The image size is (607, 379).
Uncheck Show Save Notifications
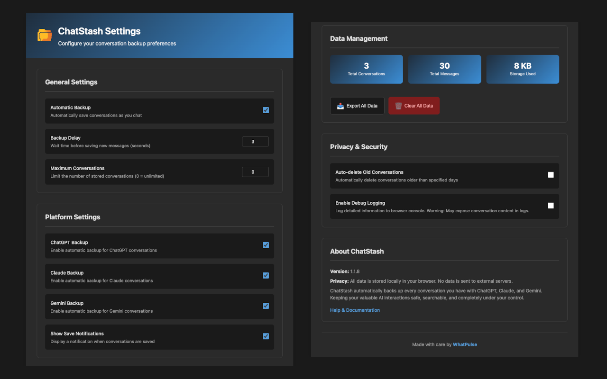(x=266, y=336)
